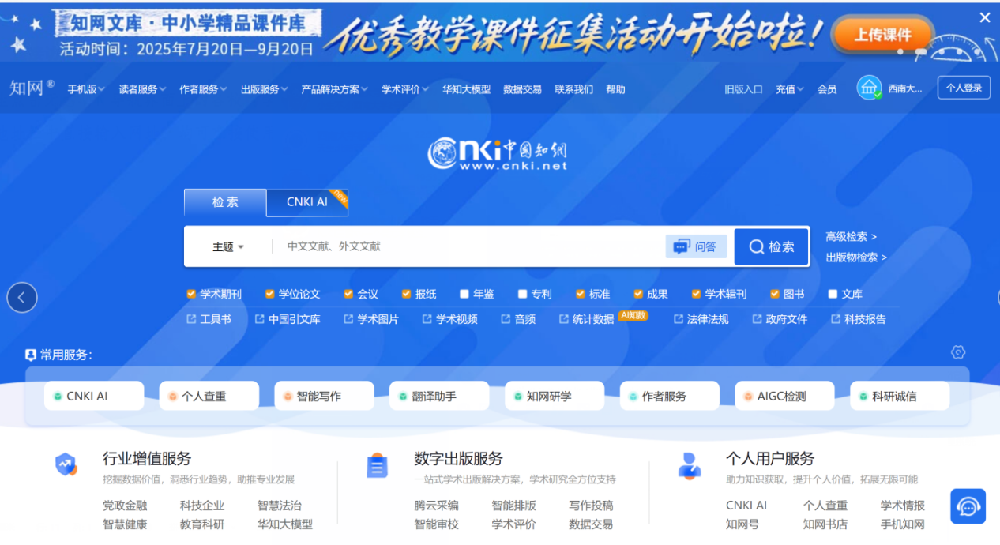Switch to the CNKI AI tab
Image resolution: width=1000 pixels, height=545 pixels.
pyautogui.click(x=307, y=202)
